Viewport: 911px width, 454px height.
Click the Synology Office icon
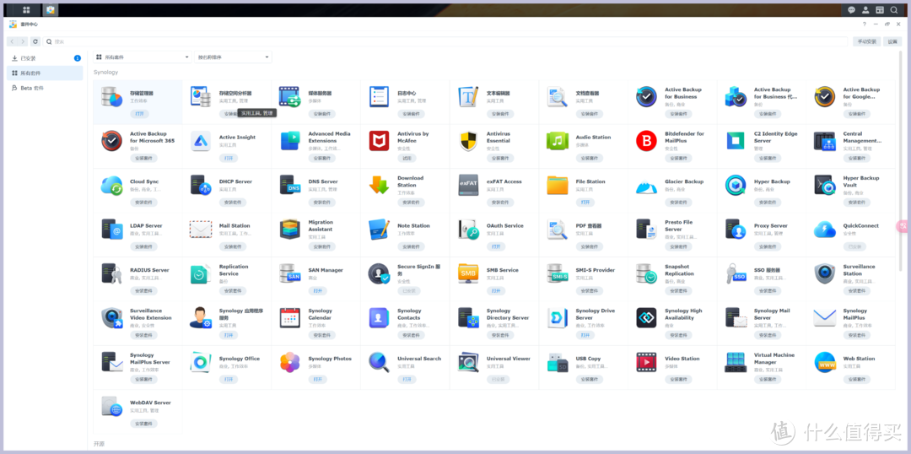point(201,361)
